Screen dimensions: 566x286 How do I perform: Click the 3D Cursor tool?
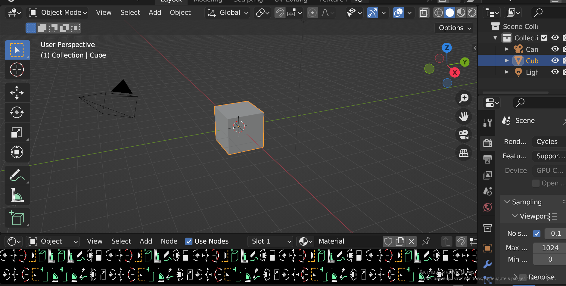pos(17,70)
